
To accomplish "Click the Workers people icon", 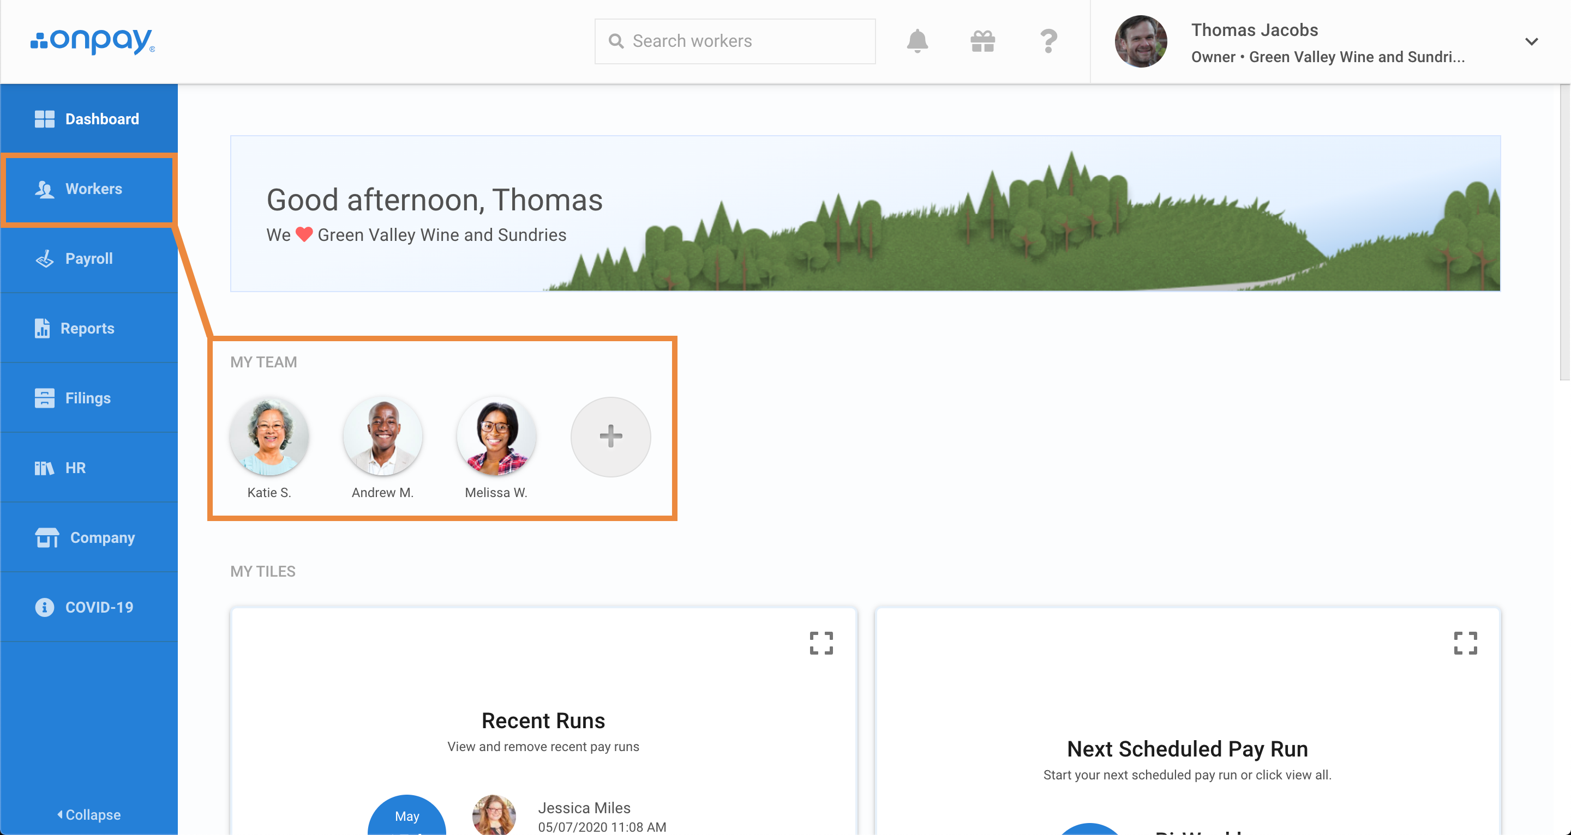I will 45,189.
